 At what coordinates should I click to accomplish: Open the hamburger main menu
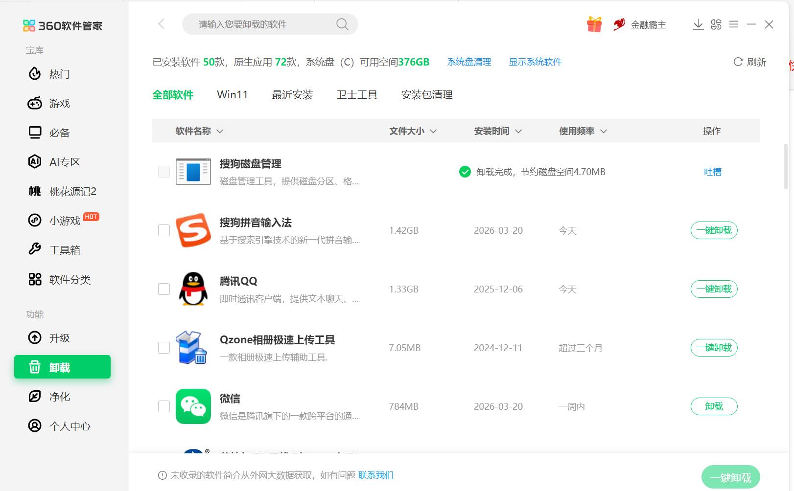(x=734, y=24)
